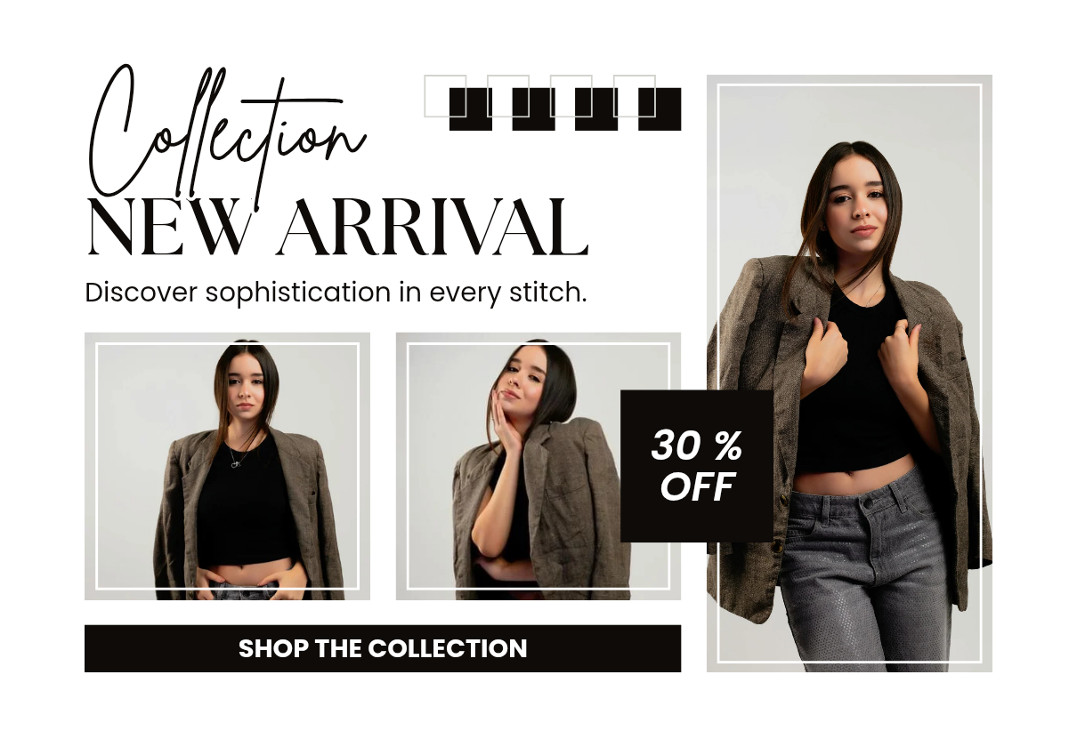Open the middle photo with hand on cheek
This screenshot has width=1077, height=747.
(538, 466)
